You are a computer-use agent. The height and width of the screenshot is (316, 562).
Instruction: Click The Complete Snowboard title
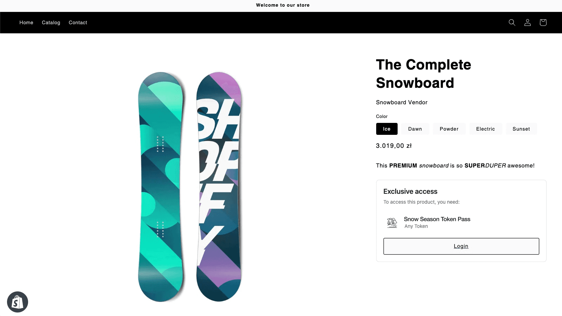tap(423, 74)
